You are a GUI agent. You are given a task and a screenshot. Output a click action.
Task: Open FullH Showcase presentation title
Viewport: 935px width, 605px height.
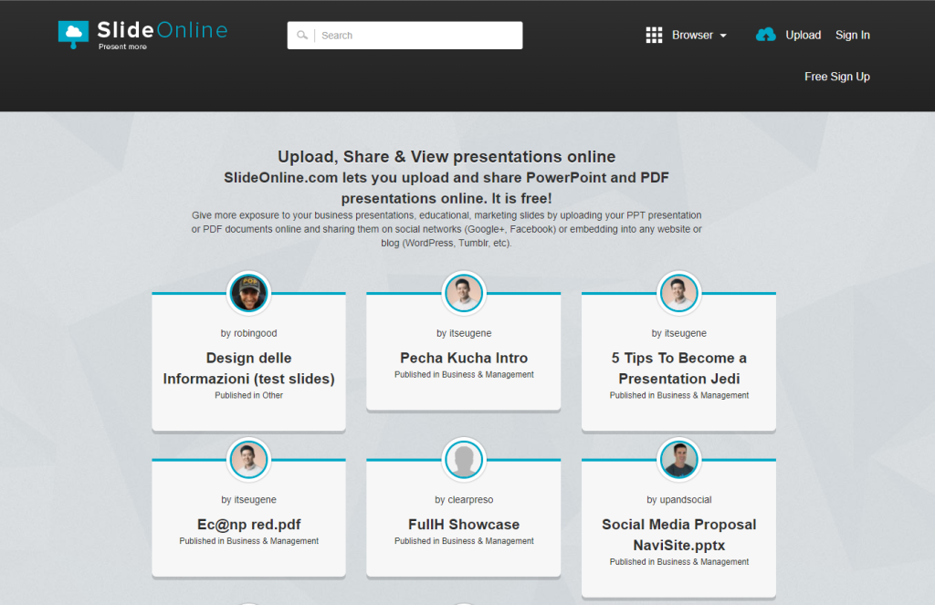(x=464, y=525)
